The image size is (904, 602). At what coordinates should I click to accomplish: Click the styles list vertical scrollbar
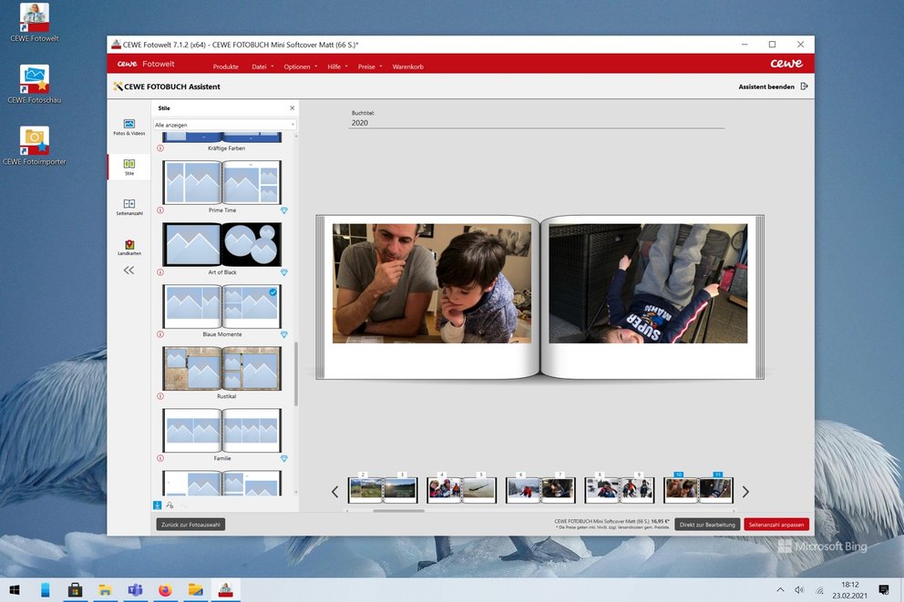[296, 374]
